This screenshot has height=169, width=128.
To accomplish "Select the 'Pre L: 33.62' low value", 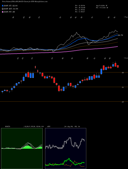I will coord(80,10).
